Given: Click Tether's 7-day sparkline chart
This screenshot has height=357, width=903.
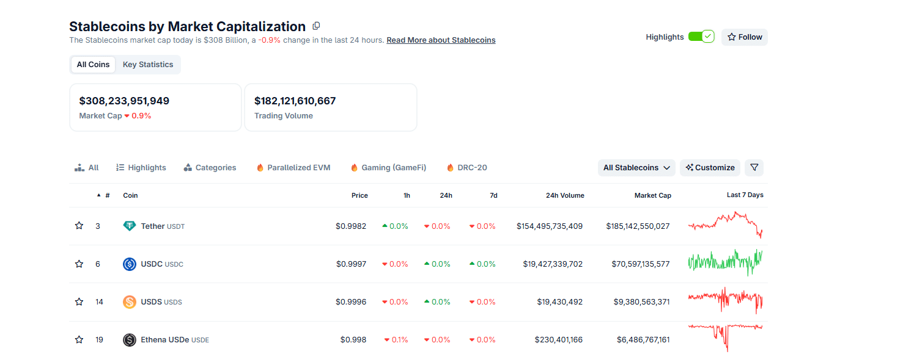Looking at the screenshot, I should (x=725, y=225).
